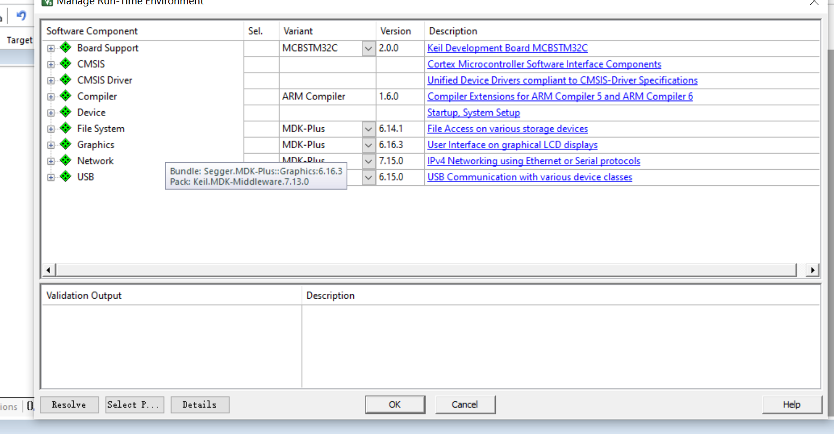Viewport: 834px width, 434px height.
Task: Open the Network variant dropdown
Action: [x=368, y=161]
